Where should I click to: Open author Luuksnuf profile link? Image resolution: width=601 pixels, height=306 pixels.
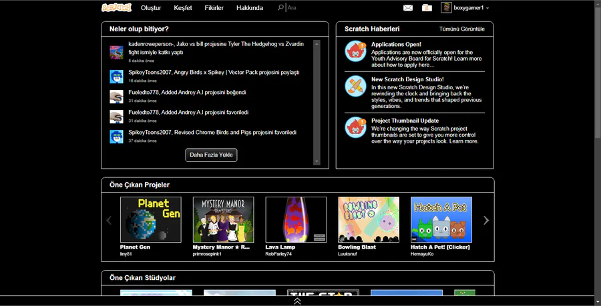347,254
